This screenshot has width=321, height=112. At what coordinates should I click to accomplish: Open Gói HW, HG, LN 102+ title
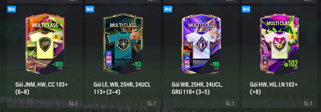(x=274, y=88)
